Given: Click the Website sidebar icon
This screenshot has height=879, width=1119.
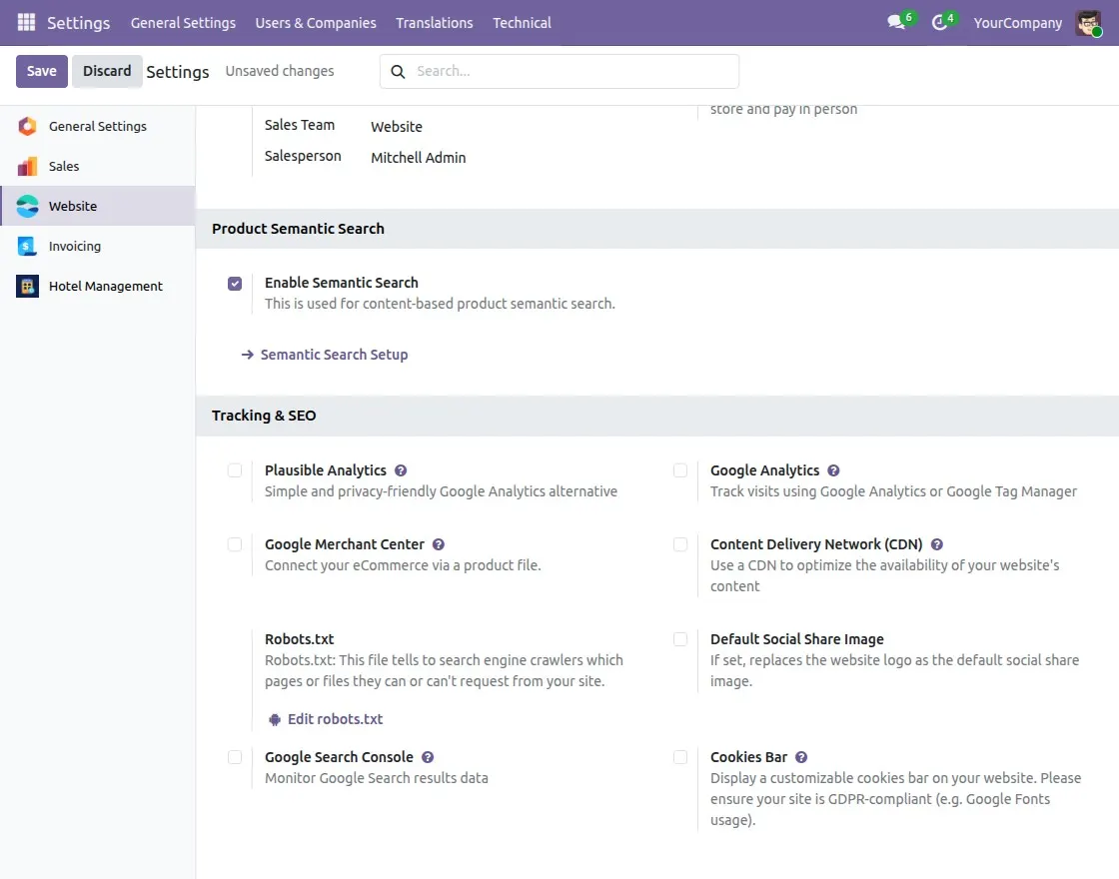Looking at the screenshot, I should (27, 206).
